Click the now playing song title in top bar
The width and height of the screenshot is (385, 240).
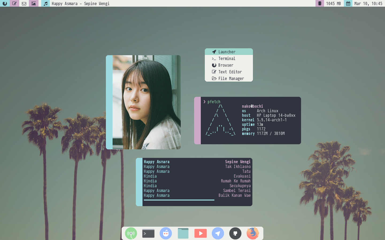point(80,3)
